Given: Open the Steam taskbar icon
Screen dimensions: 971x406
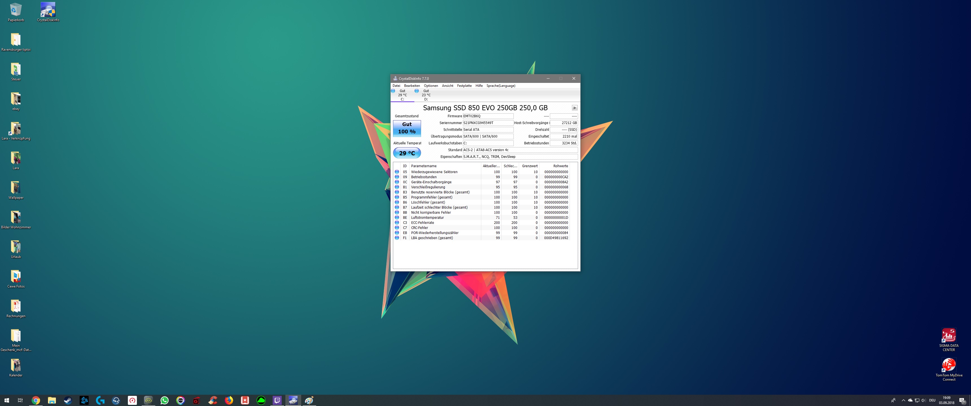Looking at the screenshot, I should tap(68, 400).
